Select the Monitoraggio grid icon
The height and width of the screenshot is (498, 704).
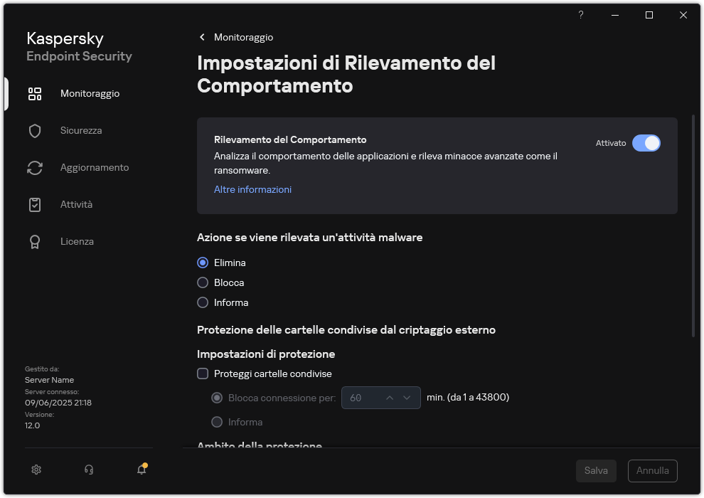(35, 93)
